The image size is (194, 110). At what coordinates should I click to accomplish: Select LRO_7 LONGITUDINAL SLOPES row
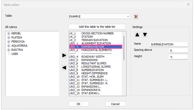pyautogui.click(x=96, y=67)
